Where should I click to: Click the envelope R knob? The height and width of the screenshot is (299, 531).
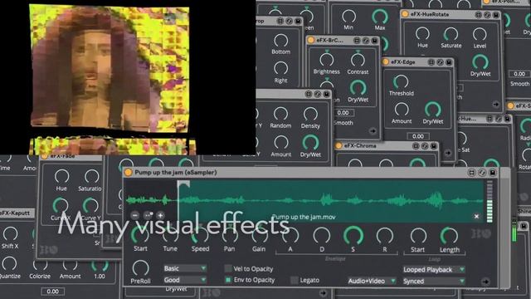pos(385,235)
